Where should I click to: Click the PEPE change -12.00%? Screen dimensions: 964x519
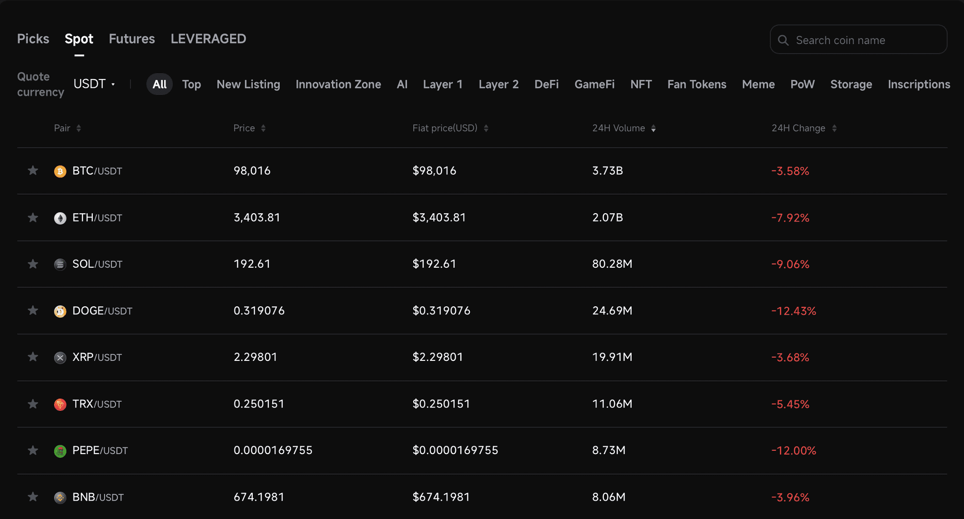(x=794, y=451)
